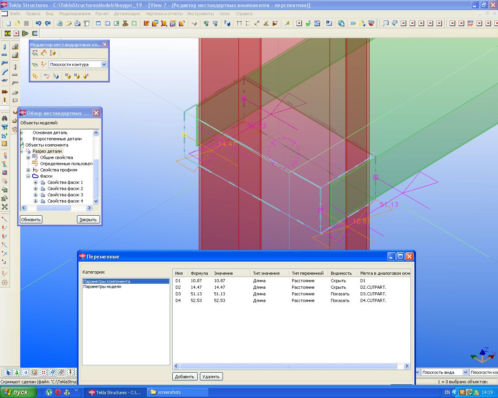Screen dimensions: 498x398
Task: Select 'Параметры модели' category
Action: coord(102,286)
